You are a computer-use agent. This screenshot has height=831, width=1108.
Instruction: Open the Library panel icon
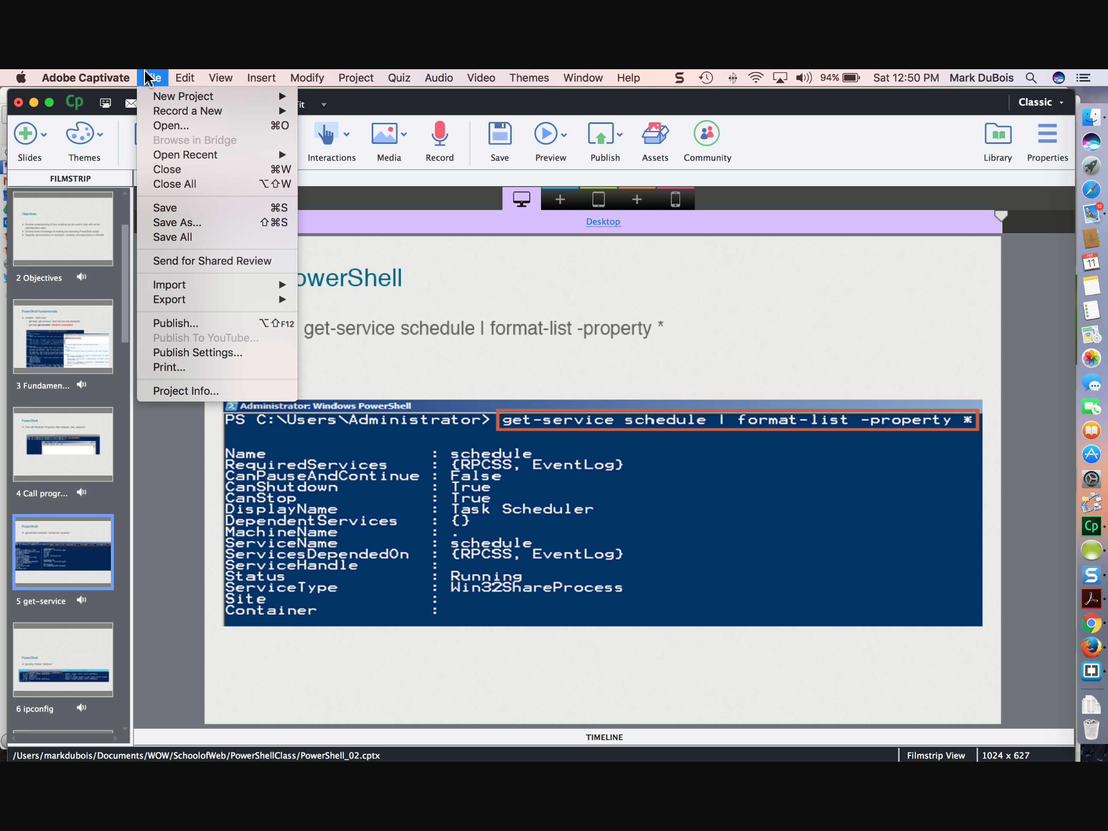(998, 134)
